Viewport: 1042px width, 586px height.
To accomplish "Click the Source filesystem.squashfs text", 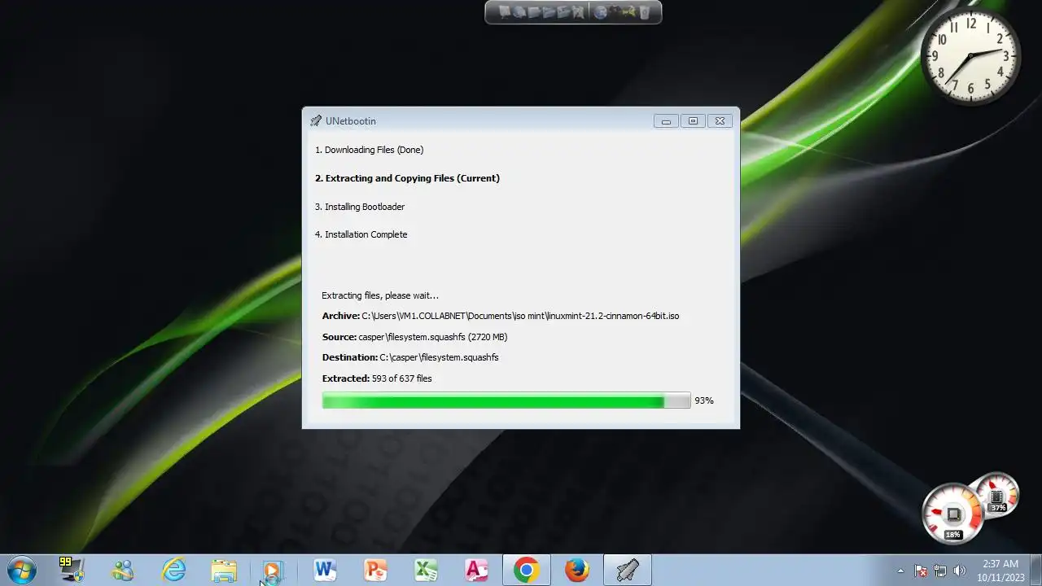I will [x=414, y=337].
